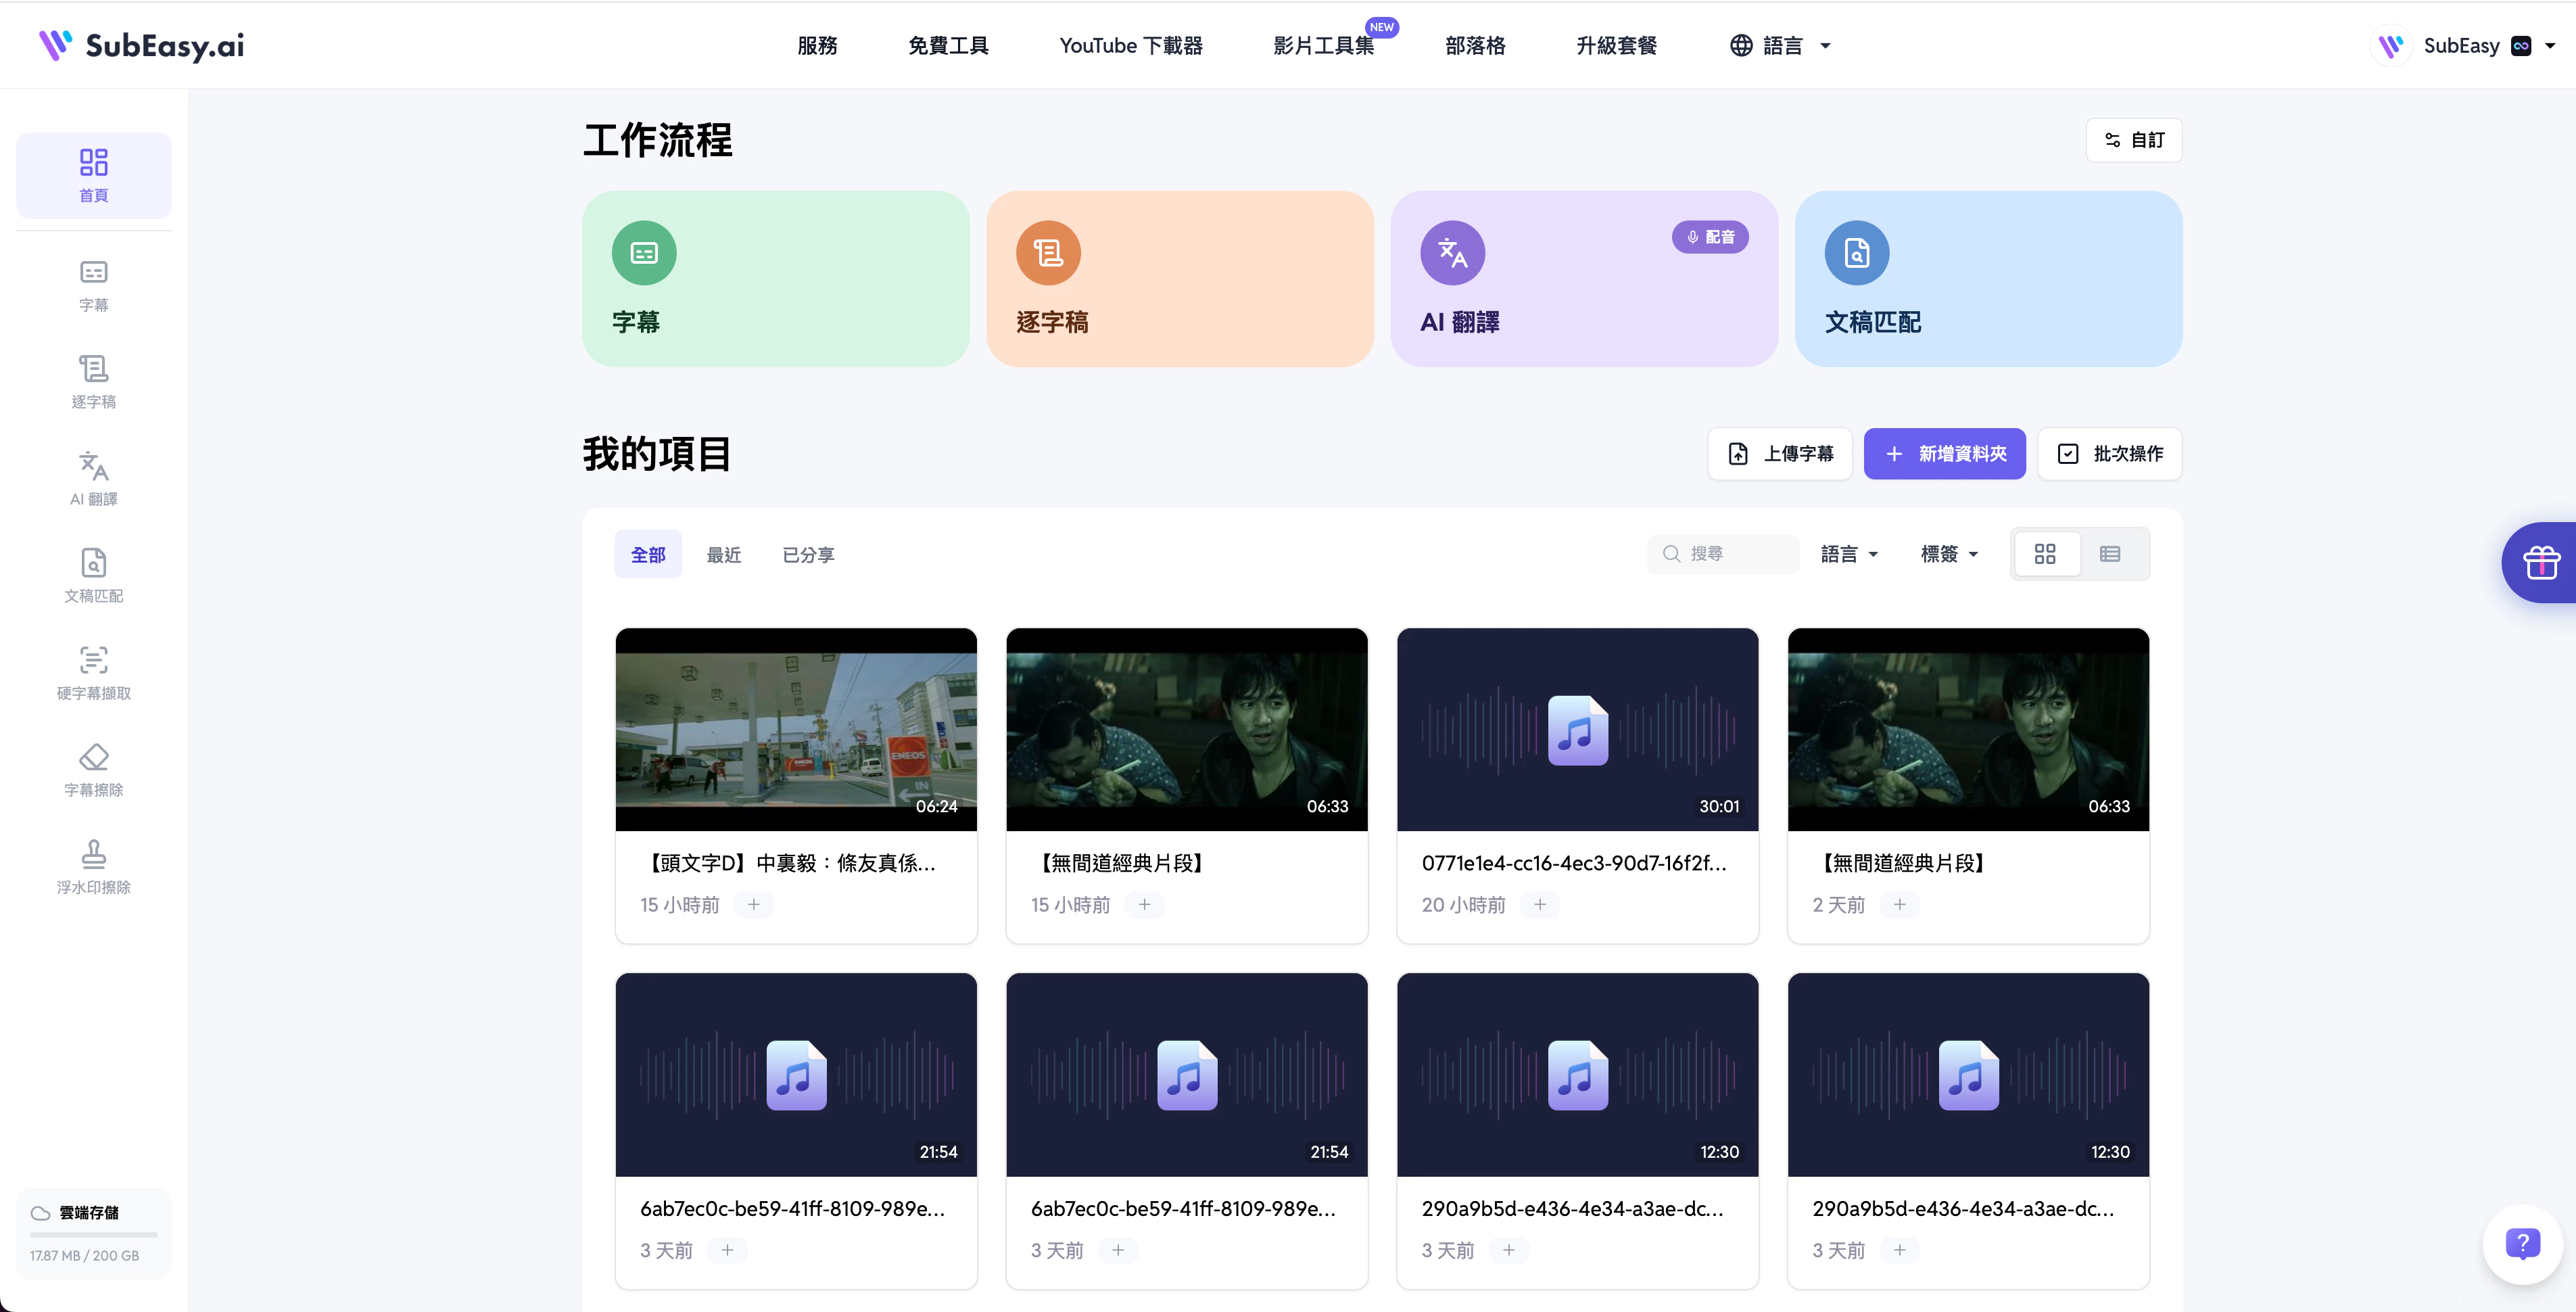Add tag to 頭文字D project
This screenshot has height=1312, width=2576.
coord(754,905)
